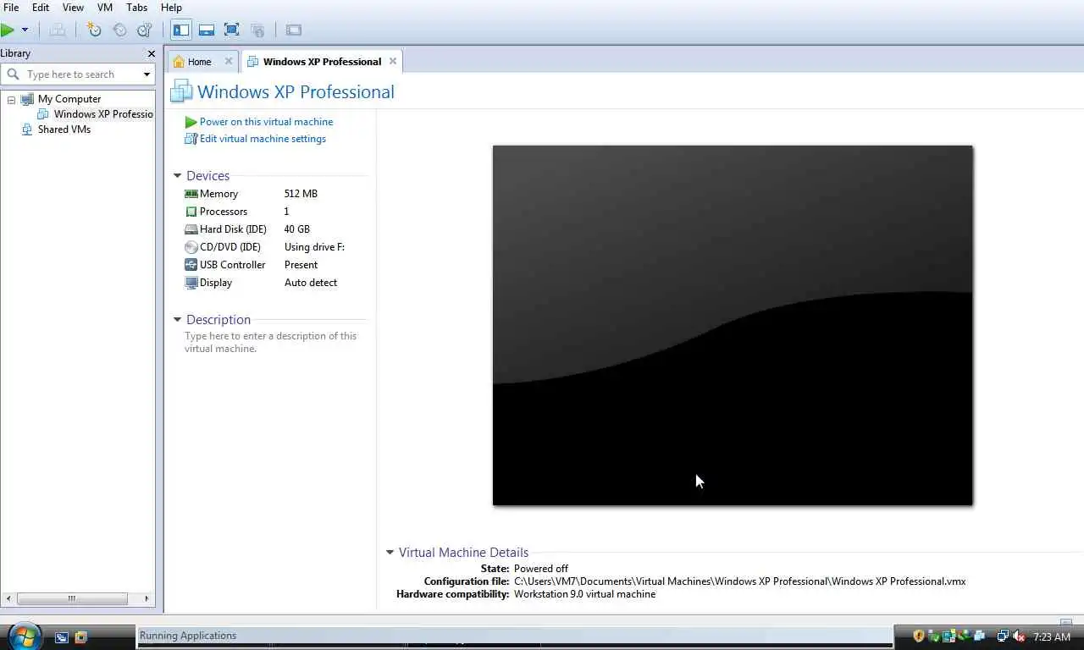Click the USB Controller device icon

tap(191, 265)
